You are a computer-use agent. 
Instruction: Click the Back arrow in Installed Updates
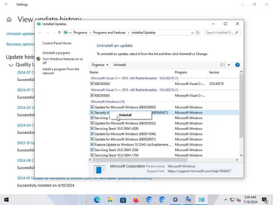(x=40, y=33)
